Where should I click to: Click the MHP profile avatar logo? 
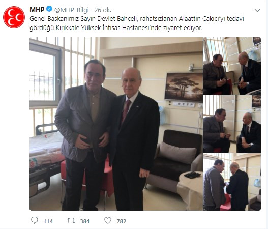tap(14, 17)
